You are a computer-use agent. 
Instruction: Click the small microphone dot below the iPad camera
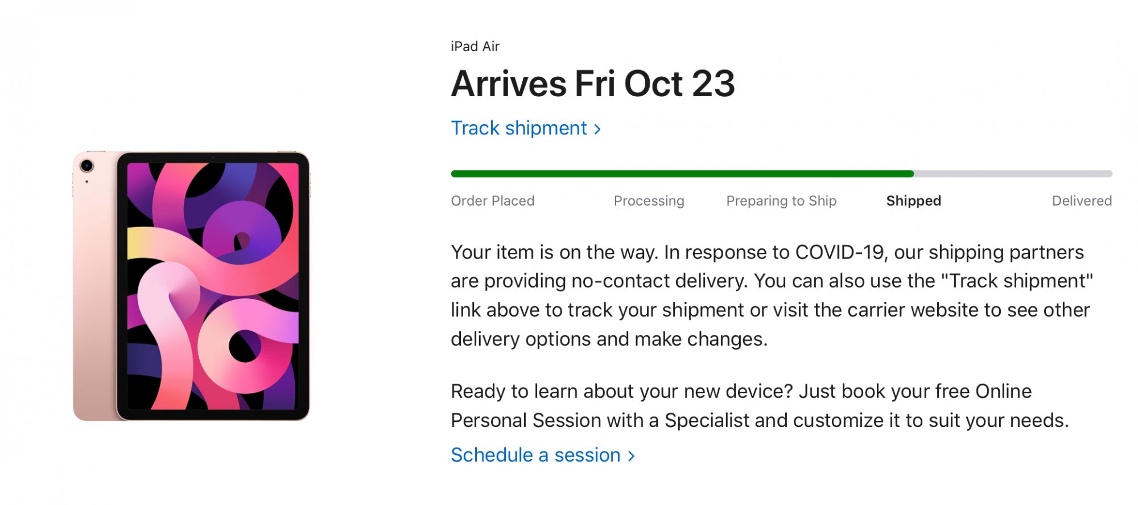(86, 182)
